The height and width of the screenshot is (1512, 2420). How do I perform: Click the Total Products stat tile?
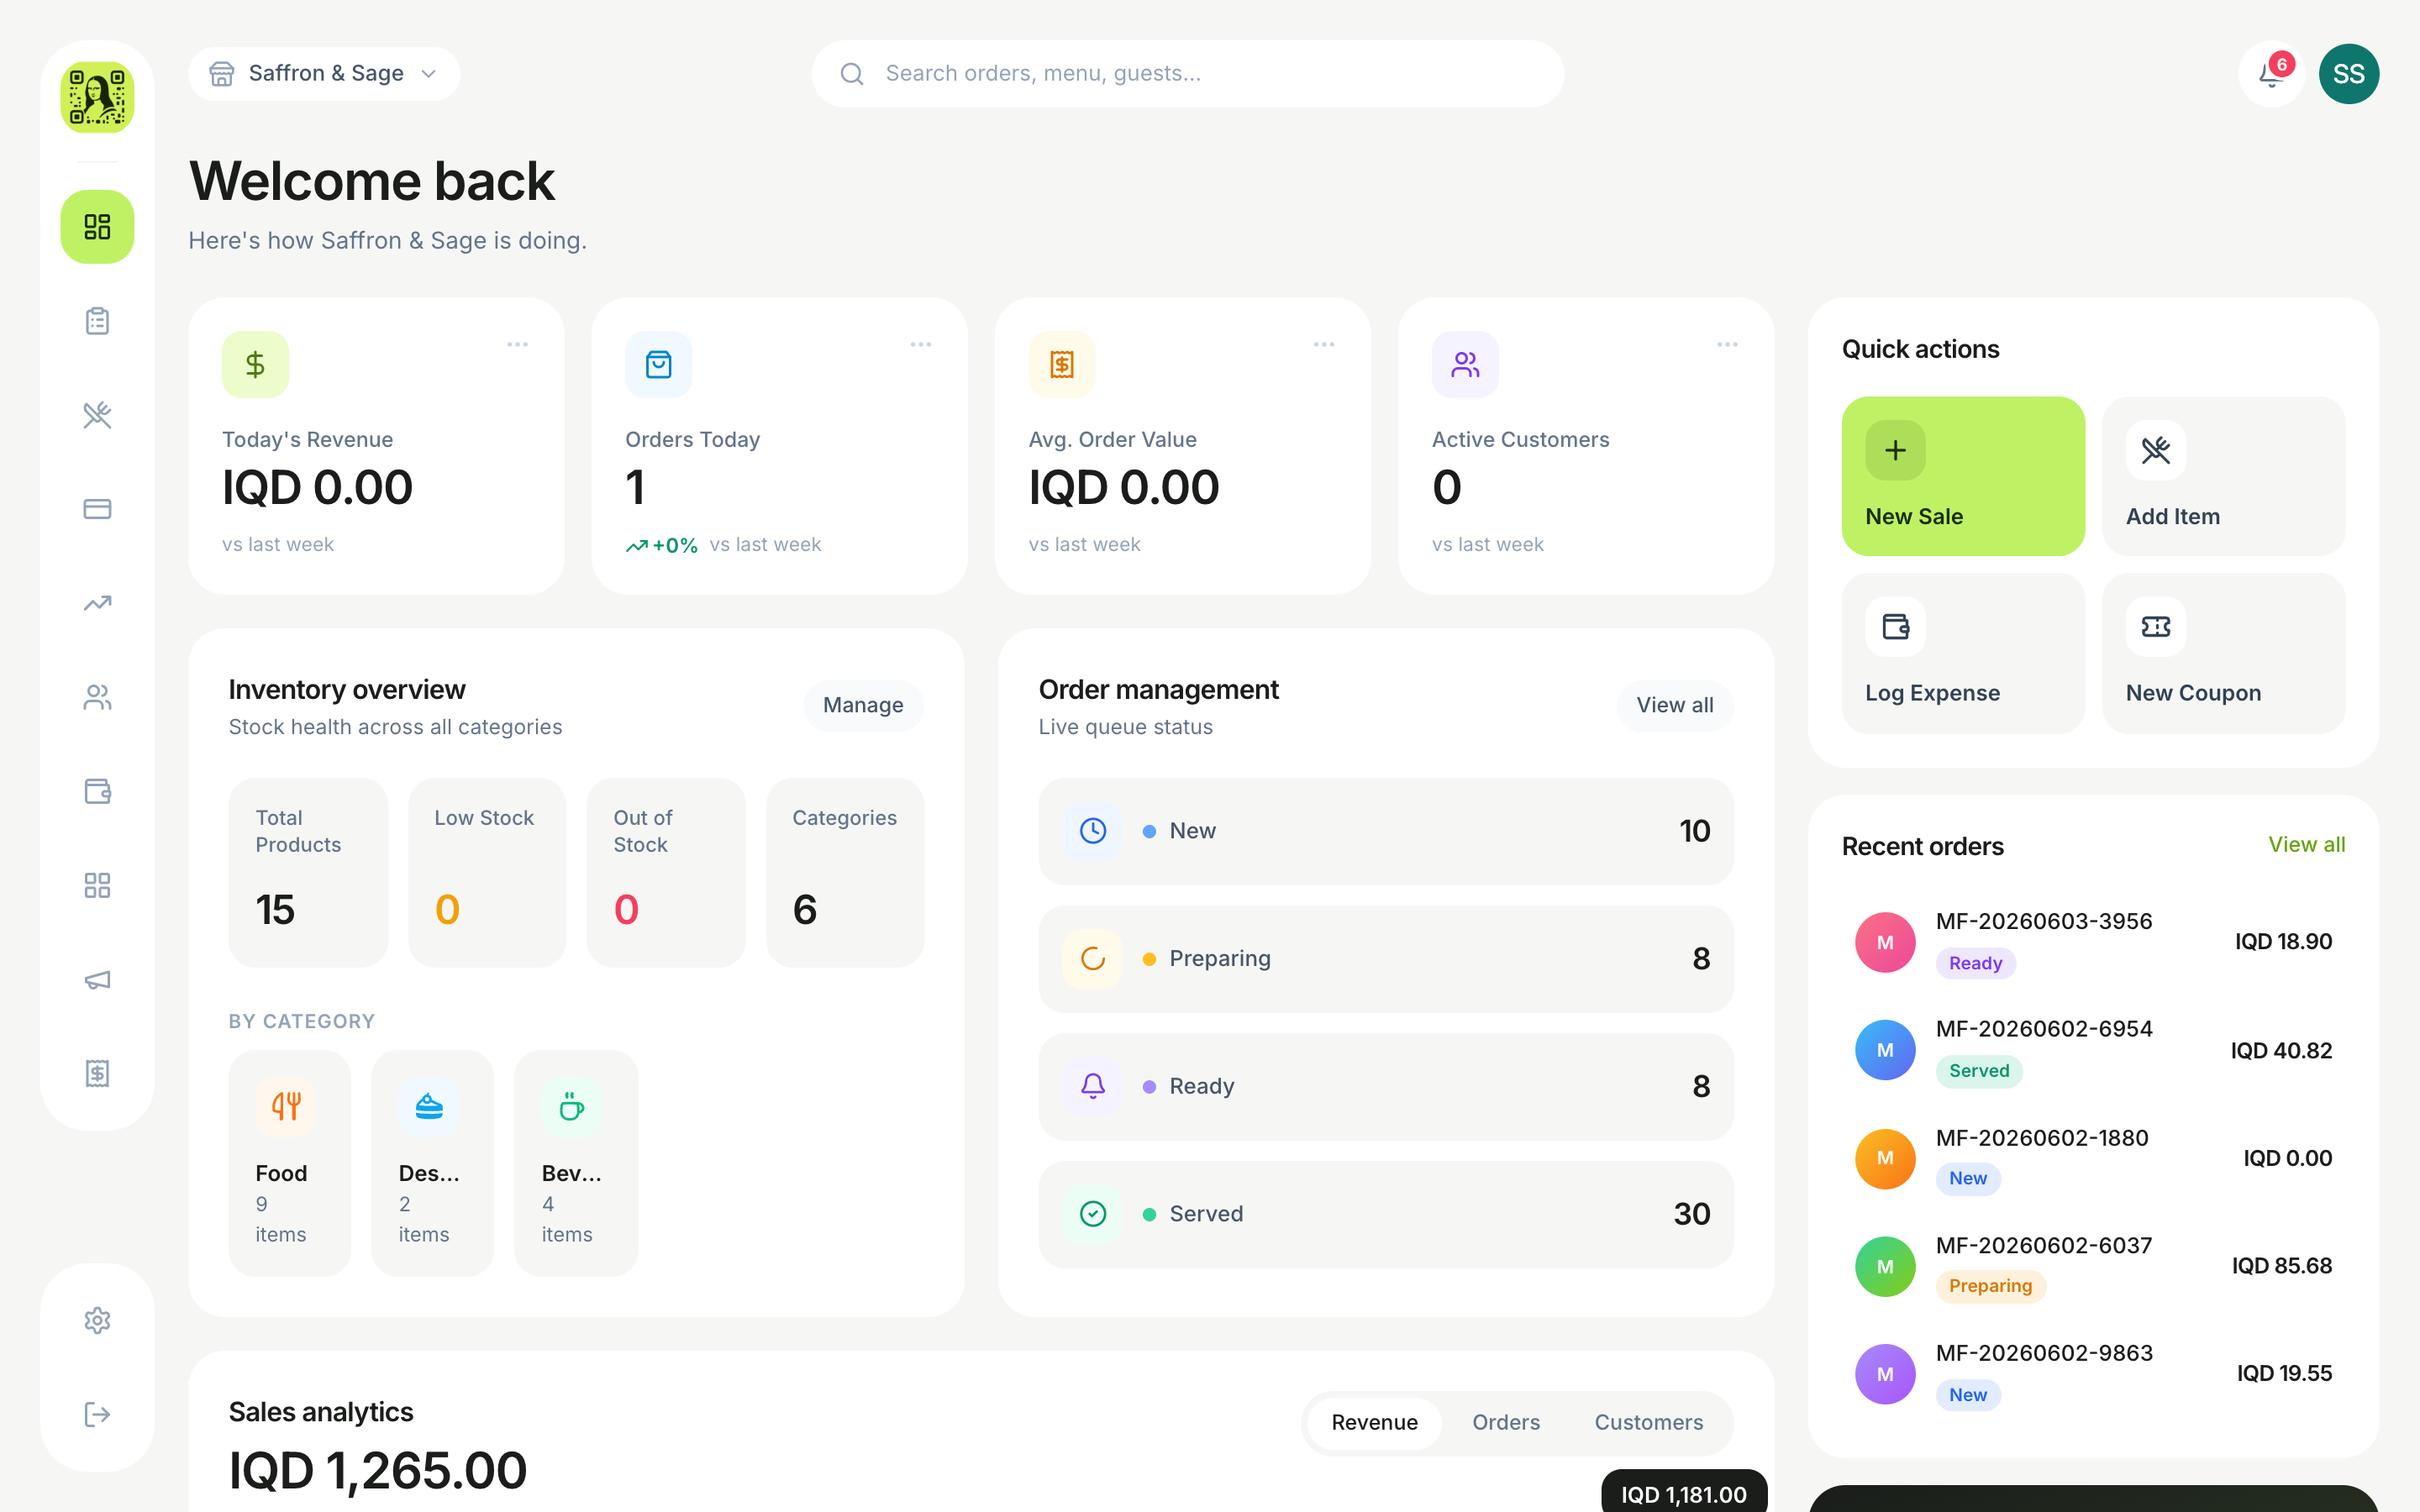point(308,872)
